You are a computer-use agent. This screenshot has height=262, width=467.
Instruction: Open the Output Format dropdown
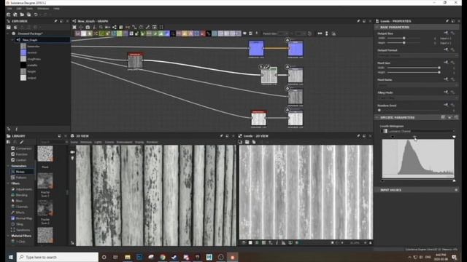point(417,55)
